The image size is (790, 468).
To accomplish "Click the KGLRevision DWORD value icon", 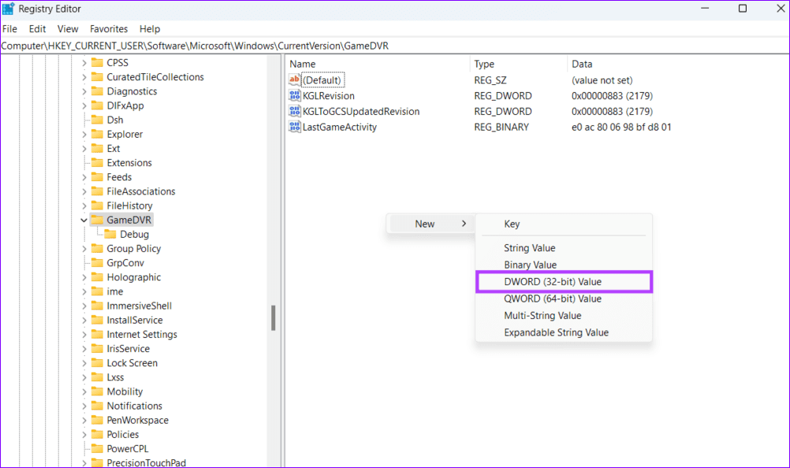I will (295, 96).
